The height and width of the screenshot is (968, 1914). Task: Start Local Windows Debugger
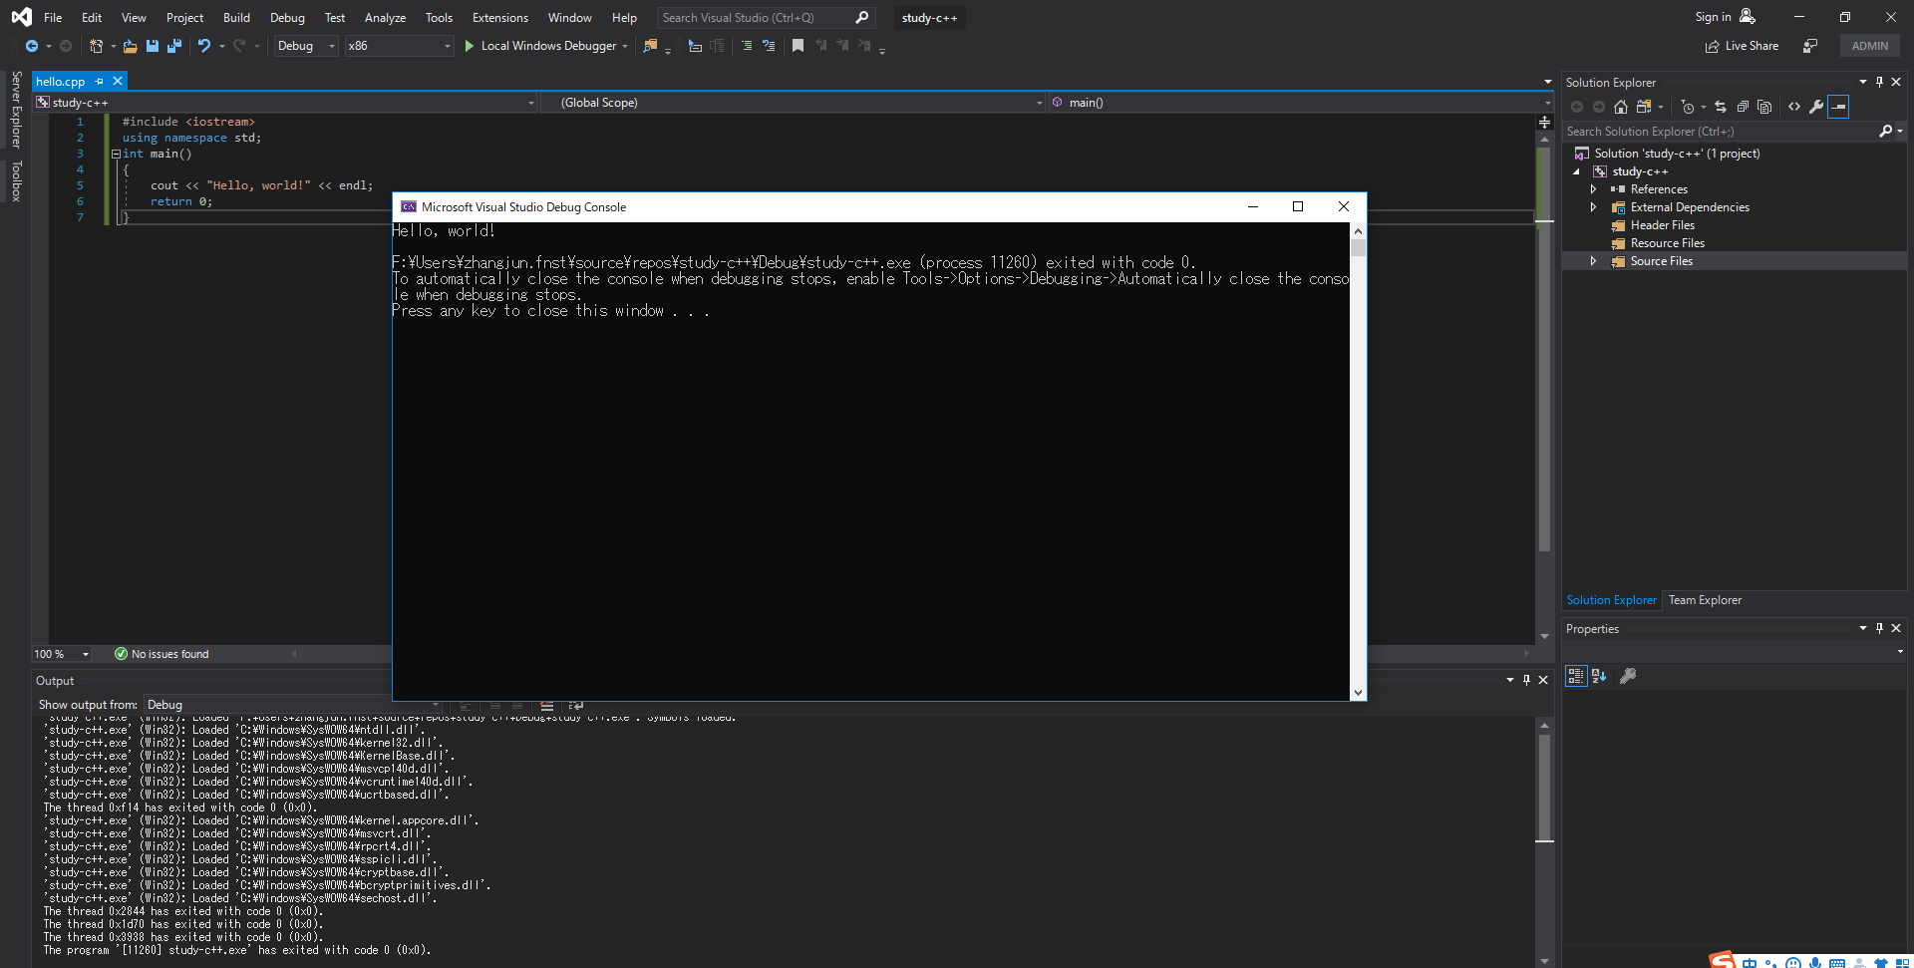(546, 46)
